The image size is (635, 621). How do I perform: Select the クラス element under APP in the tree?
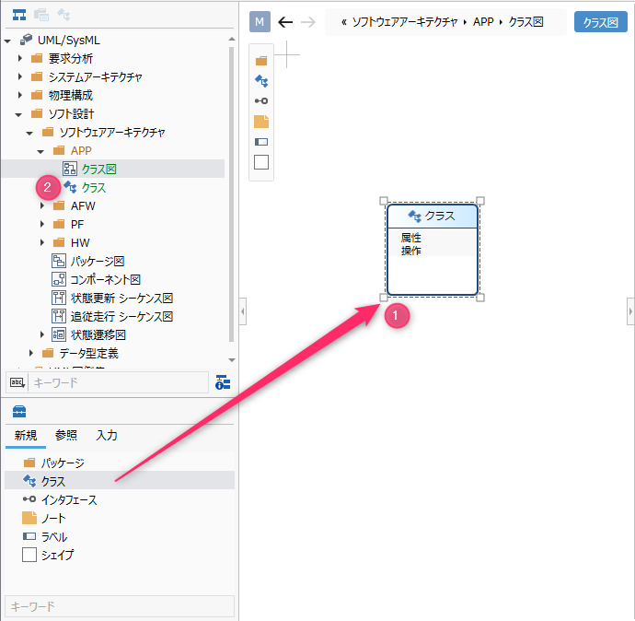coord(94,187)
